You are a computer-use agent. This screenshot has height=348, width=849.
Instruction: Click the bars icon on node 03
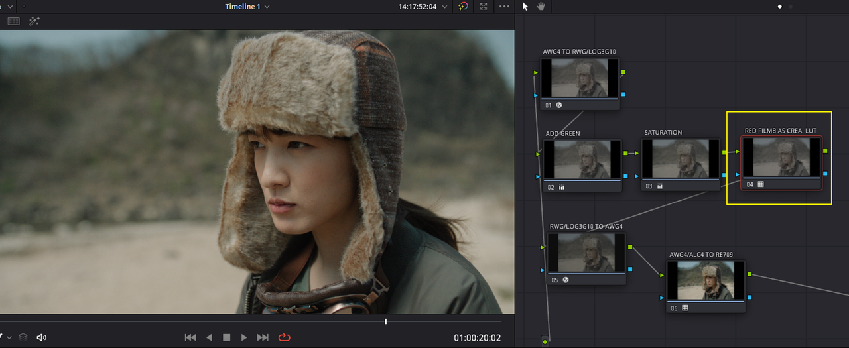[660, 186]
